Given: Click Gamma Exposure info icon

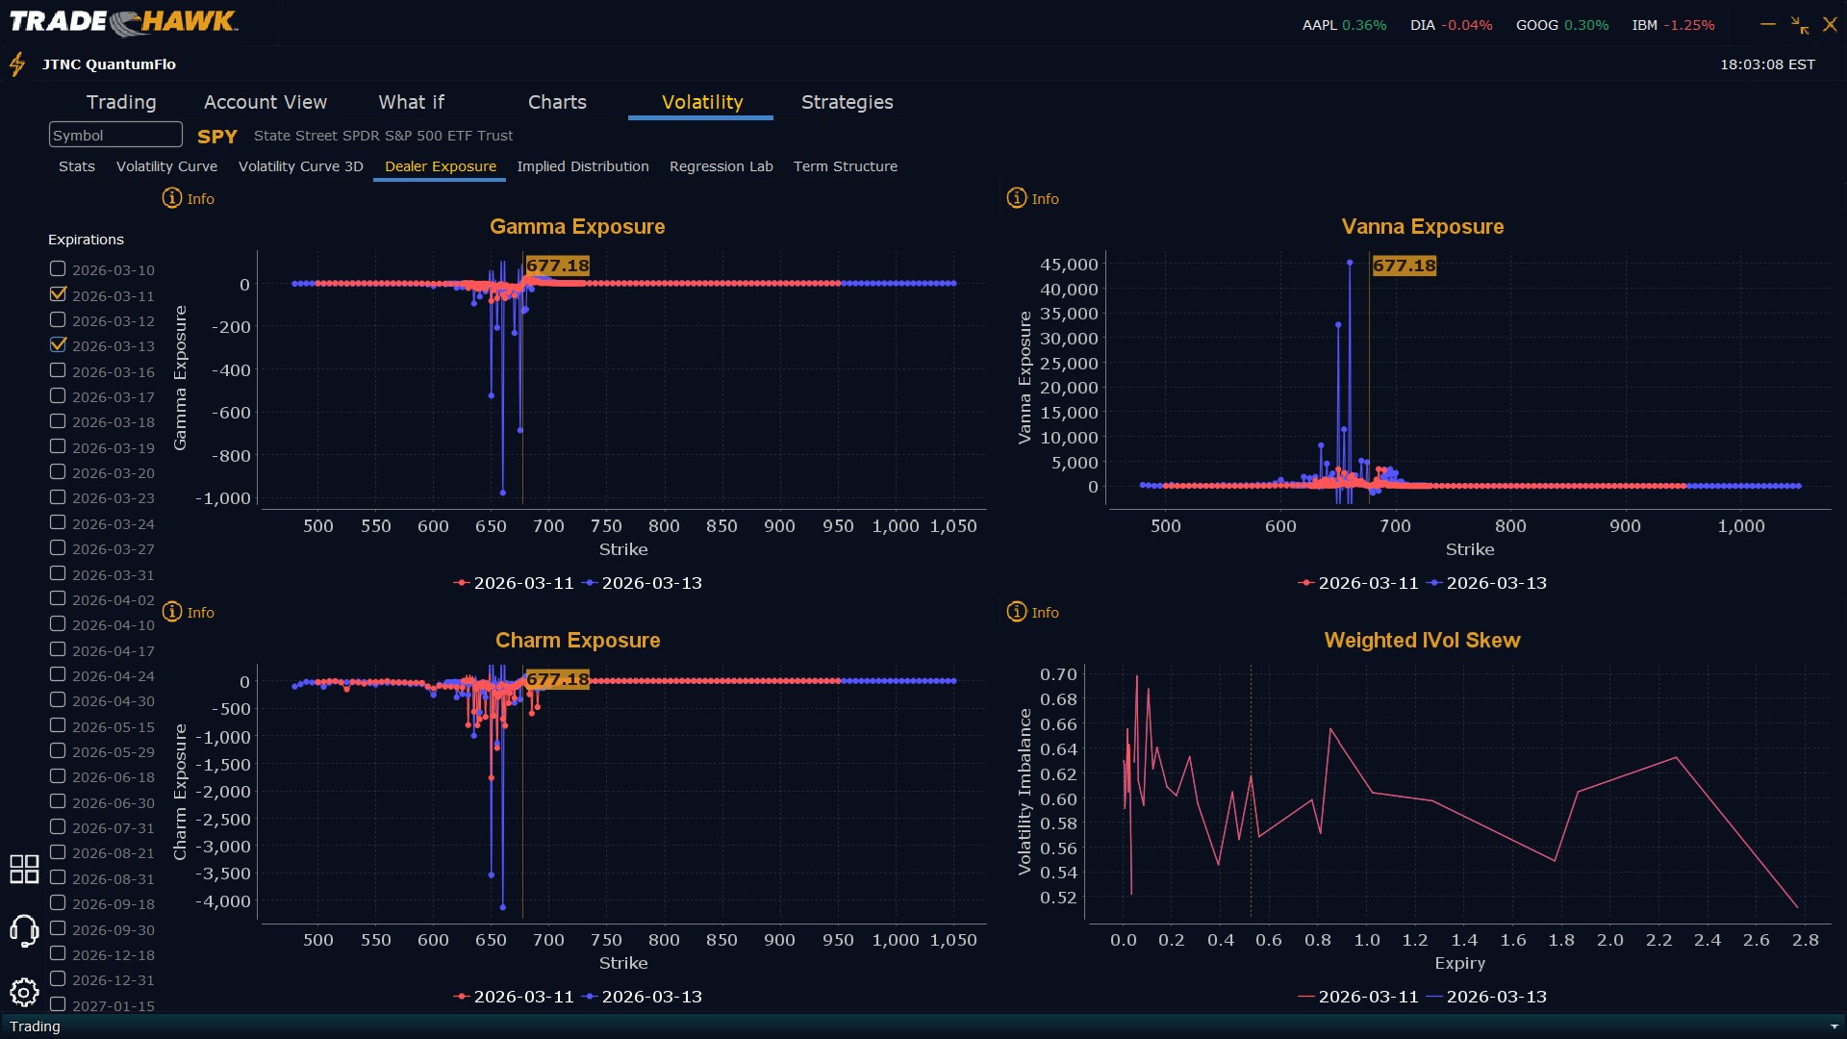Looking at the screenshot, I should click(x=172, y=198).
